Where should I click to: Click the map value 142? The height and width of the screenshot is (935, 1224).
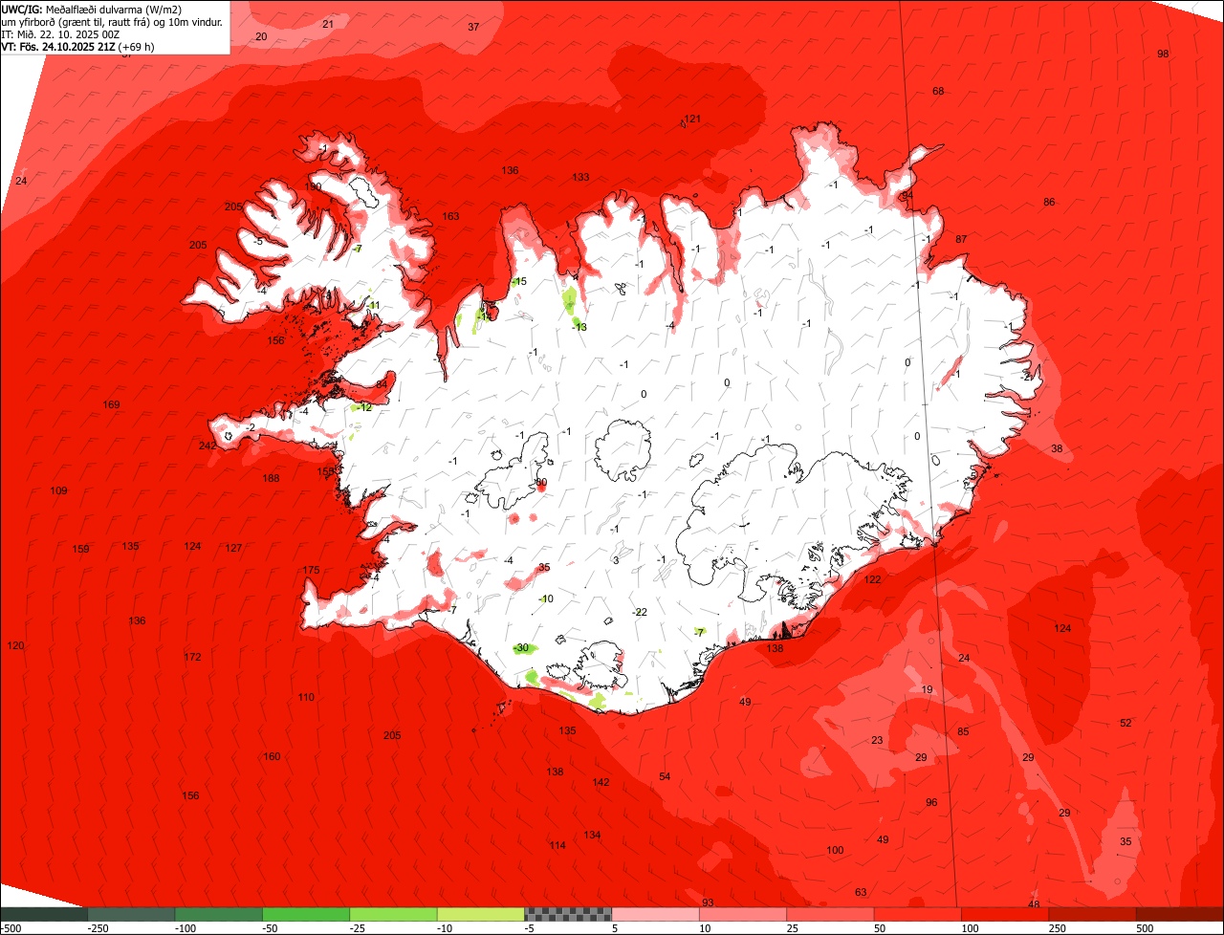point(601,782)
